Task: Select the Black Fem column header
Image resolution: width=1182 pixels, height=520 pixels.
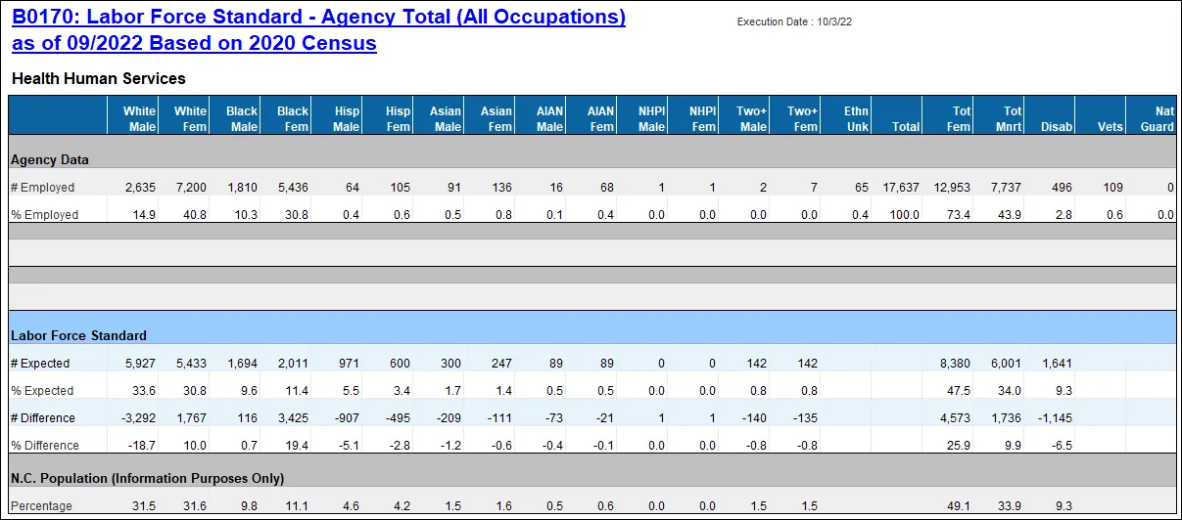Action: click(292, 118)
